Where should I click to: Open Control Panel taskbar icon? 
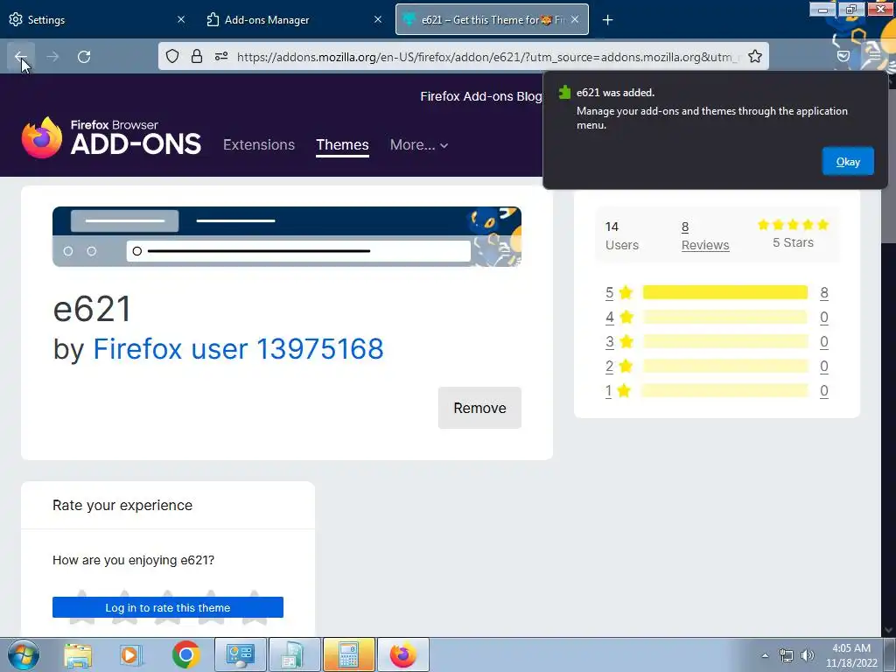point(240,654)
